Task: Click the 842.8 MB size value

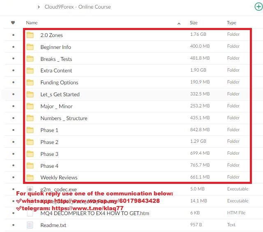Action: tap(200, 130)
